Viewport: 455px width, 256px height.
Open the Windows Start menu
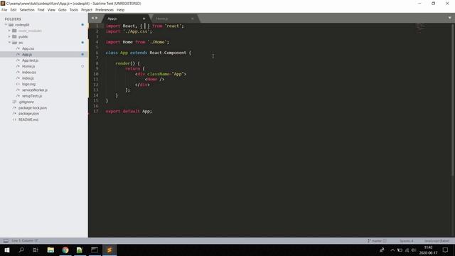7,250
